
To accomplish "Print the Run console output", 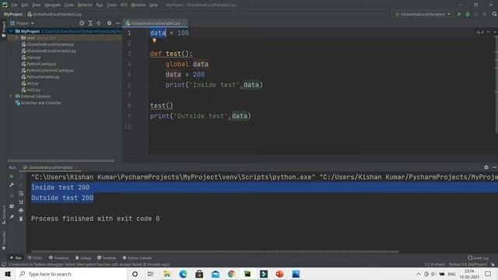I will [21, 210].
